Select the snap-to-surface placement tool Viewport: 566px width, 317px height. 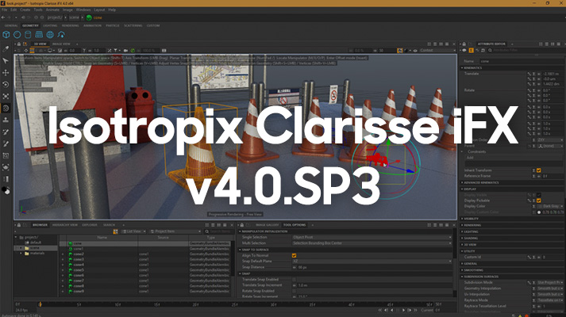pyautogui.click(x=6, y=120)
